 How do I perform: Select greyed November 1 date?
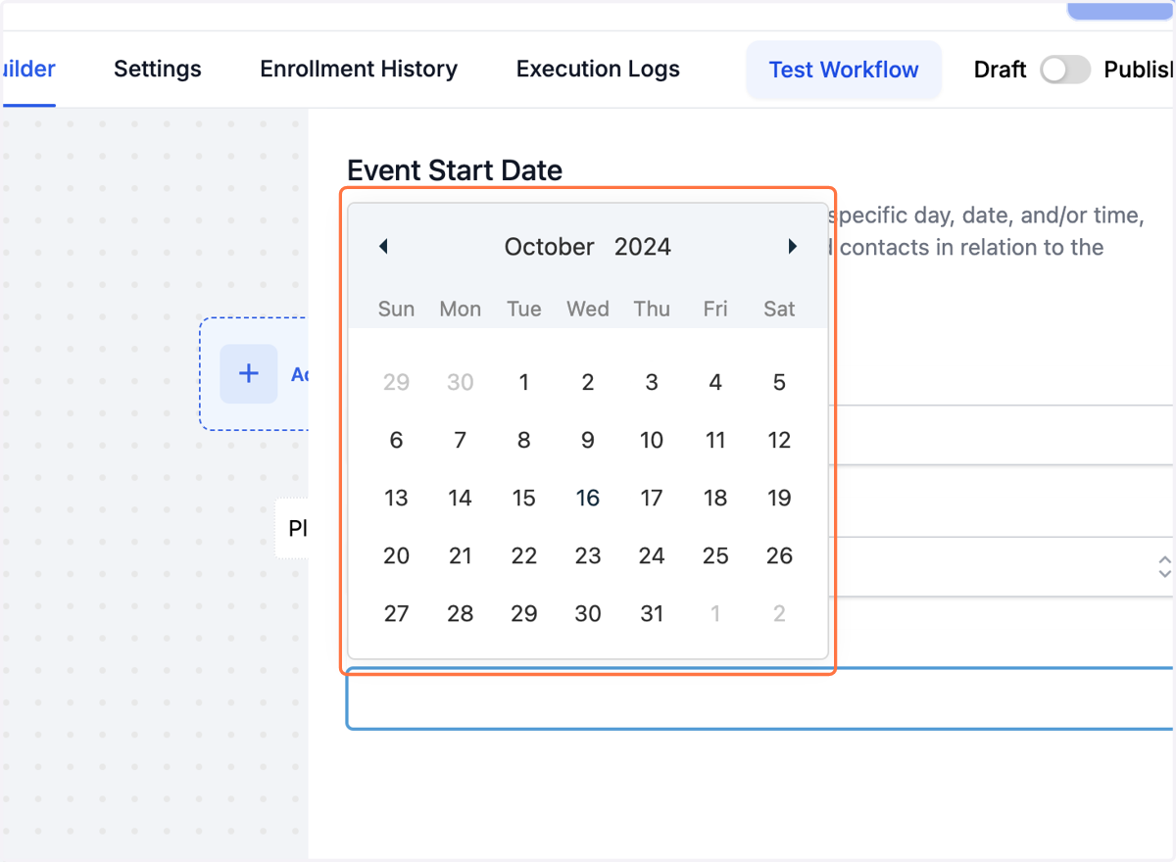715,613
